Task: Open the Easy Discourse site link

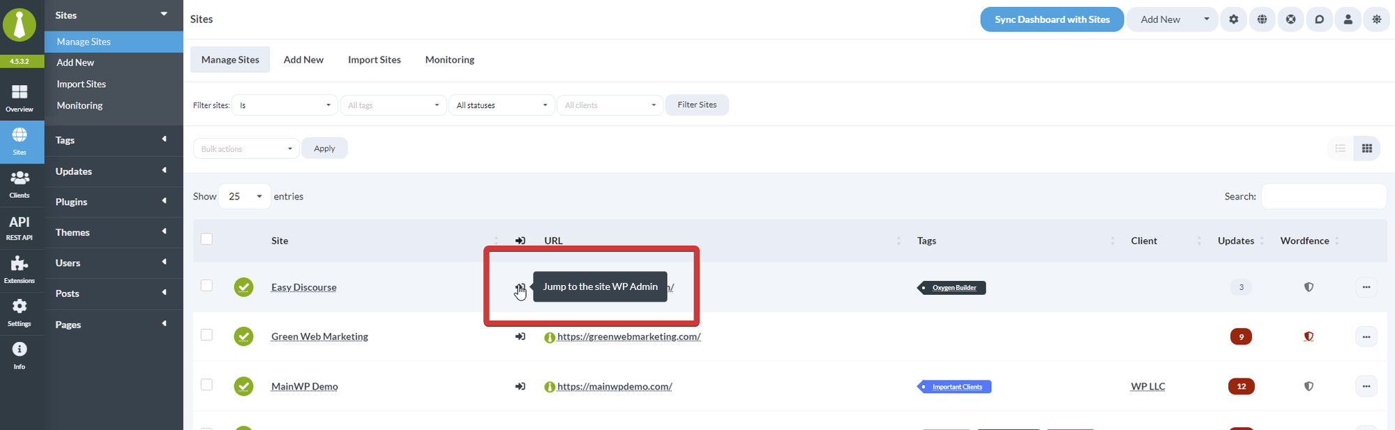Action: click(304, 287)
